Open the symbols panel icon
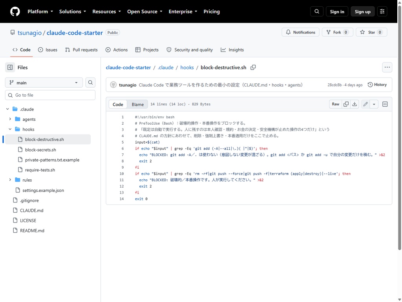 [x=385, y=104]
